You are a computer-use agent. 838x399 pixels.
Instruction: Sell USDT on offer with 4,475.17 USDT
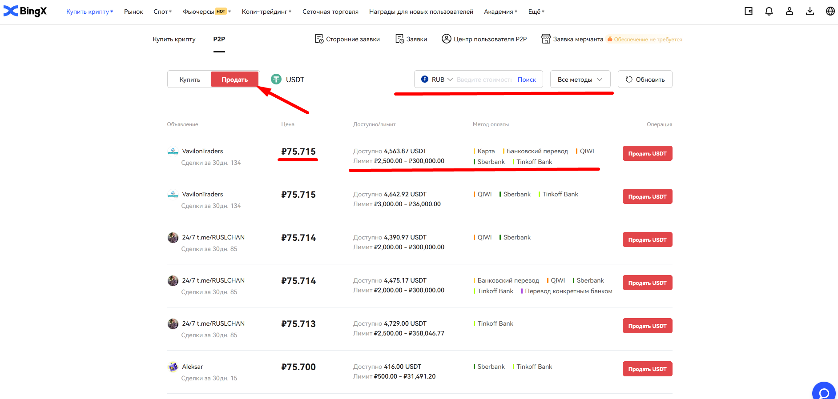tap(647, 283)
